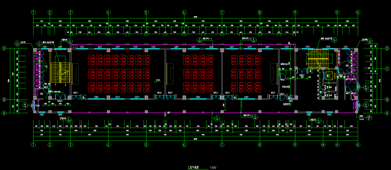Click the elevation marker in left classroom
The height and width of the screenshot is (170, 391).
click(x=158, y=81)
